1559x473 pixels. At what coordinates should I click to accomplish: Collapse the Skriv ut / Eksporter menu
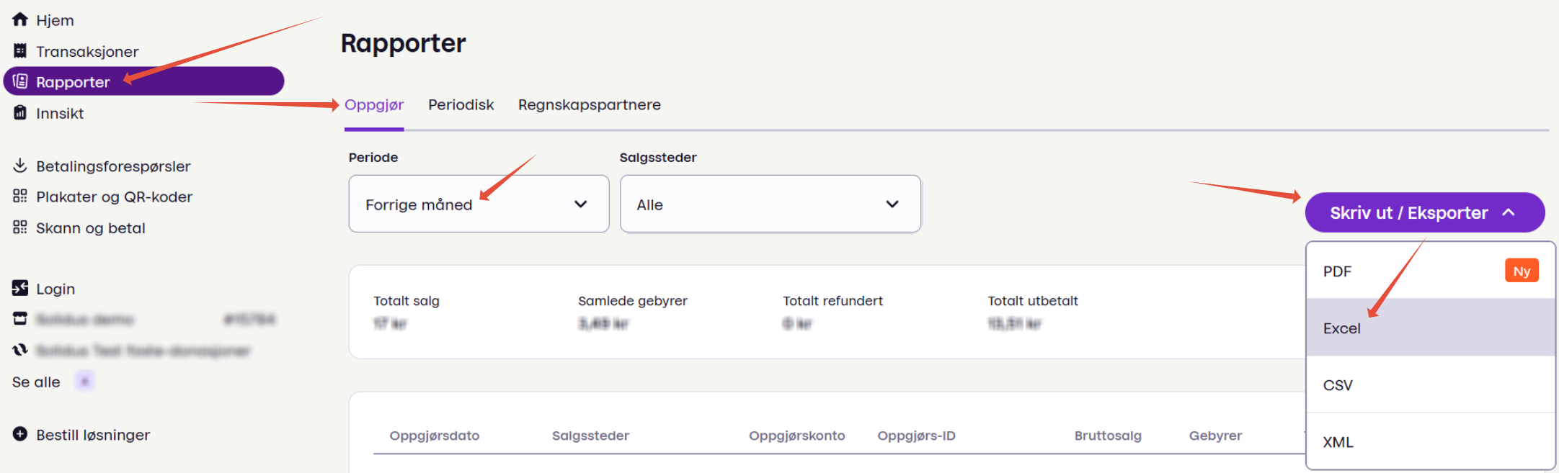1424,213
